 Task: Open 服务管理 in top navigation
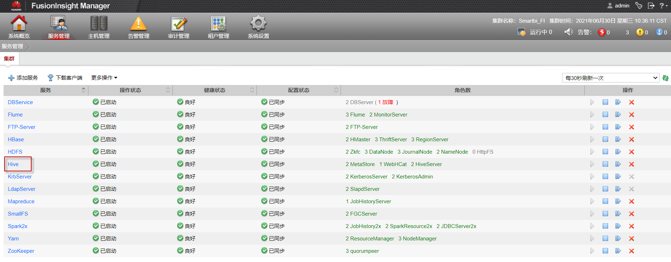59,27
